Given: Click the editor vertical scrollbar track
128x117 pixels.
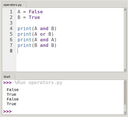Looking at the screenshot, I should coord(125,40).
